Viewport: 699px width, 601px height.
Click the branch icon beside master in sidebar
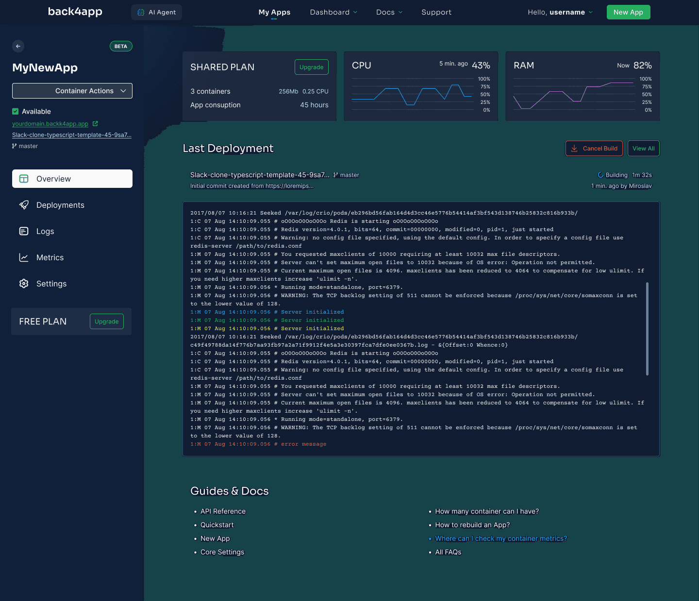point(14,146)
